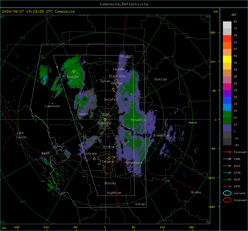Pick the bright yellow 51-54 dBZ swatch

click(x=227, y=59)
